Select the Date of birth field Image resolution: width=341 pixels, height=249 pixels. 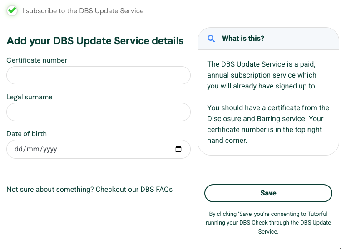(99, 149)
